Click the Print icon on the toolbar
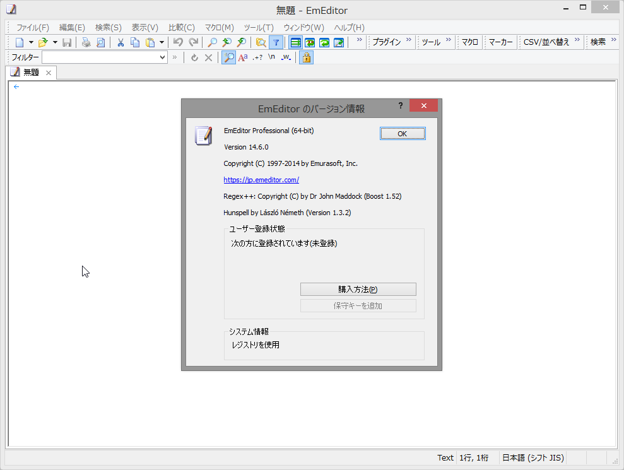The height and width of the screenshot is (470, 624). coord(85,42)
